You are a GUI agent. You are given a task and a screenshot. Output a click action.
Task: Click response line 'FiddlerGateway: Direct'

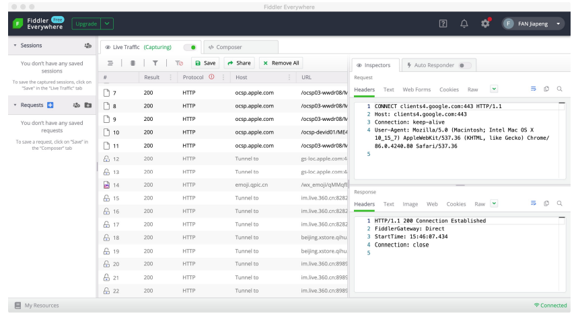click(x=410, y=229)
